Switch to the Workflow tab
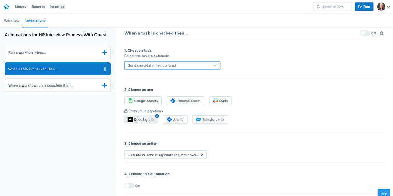This screenshot has height=196, width=393. pos(12,21)
